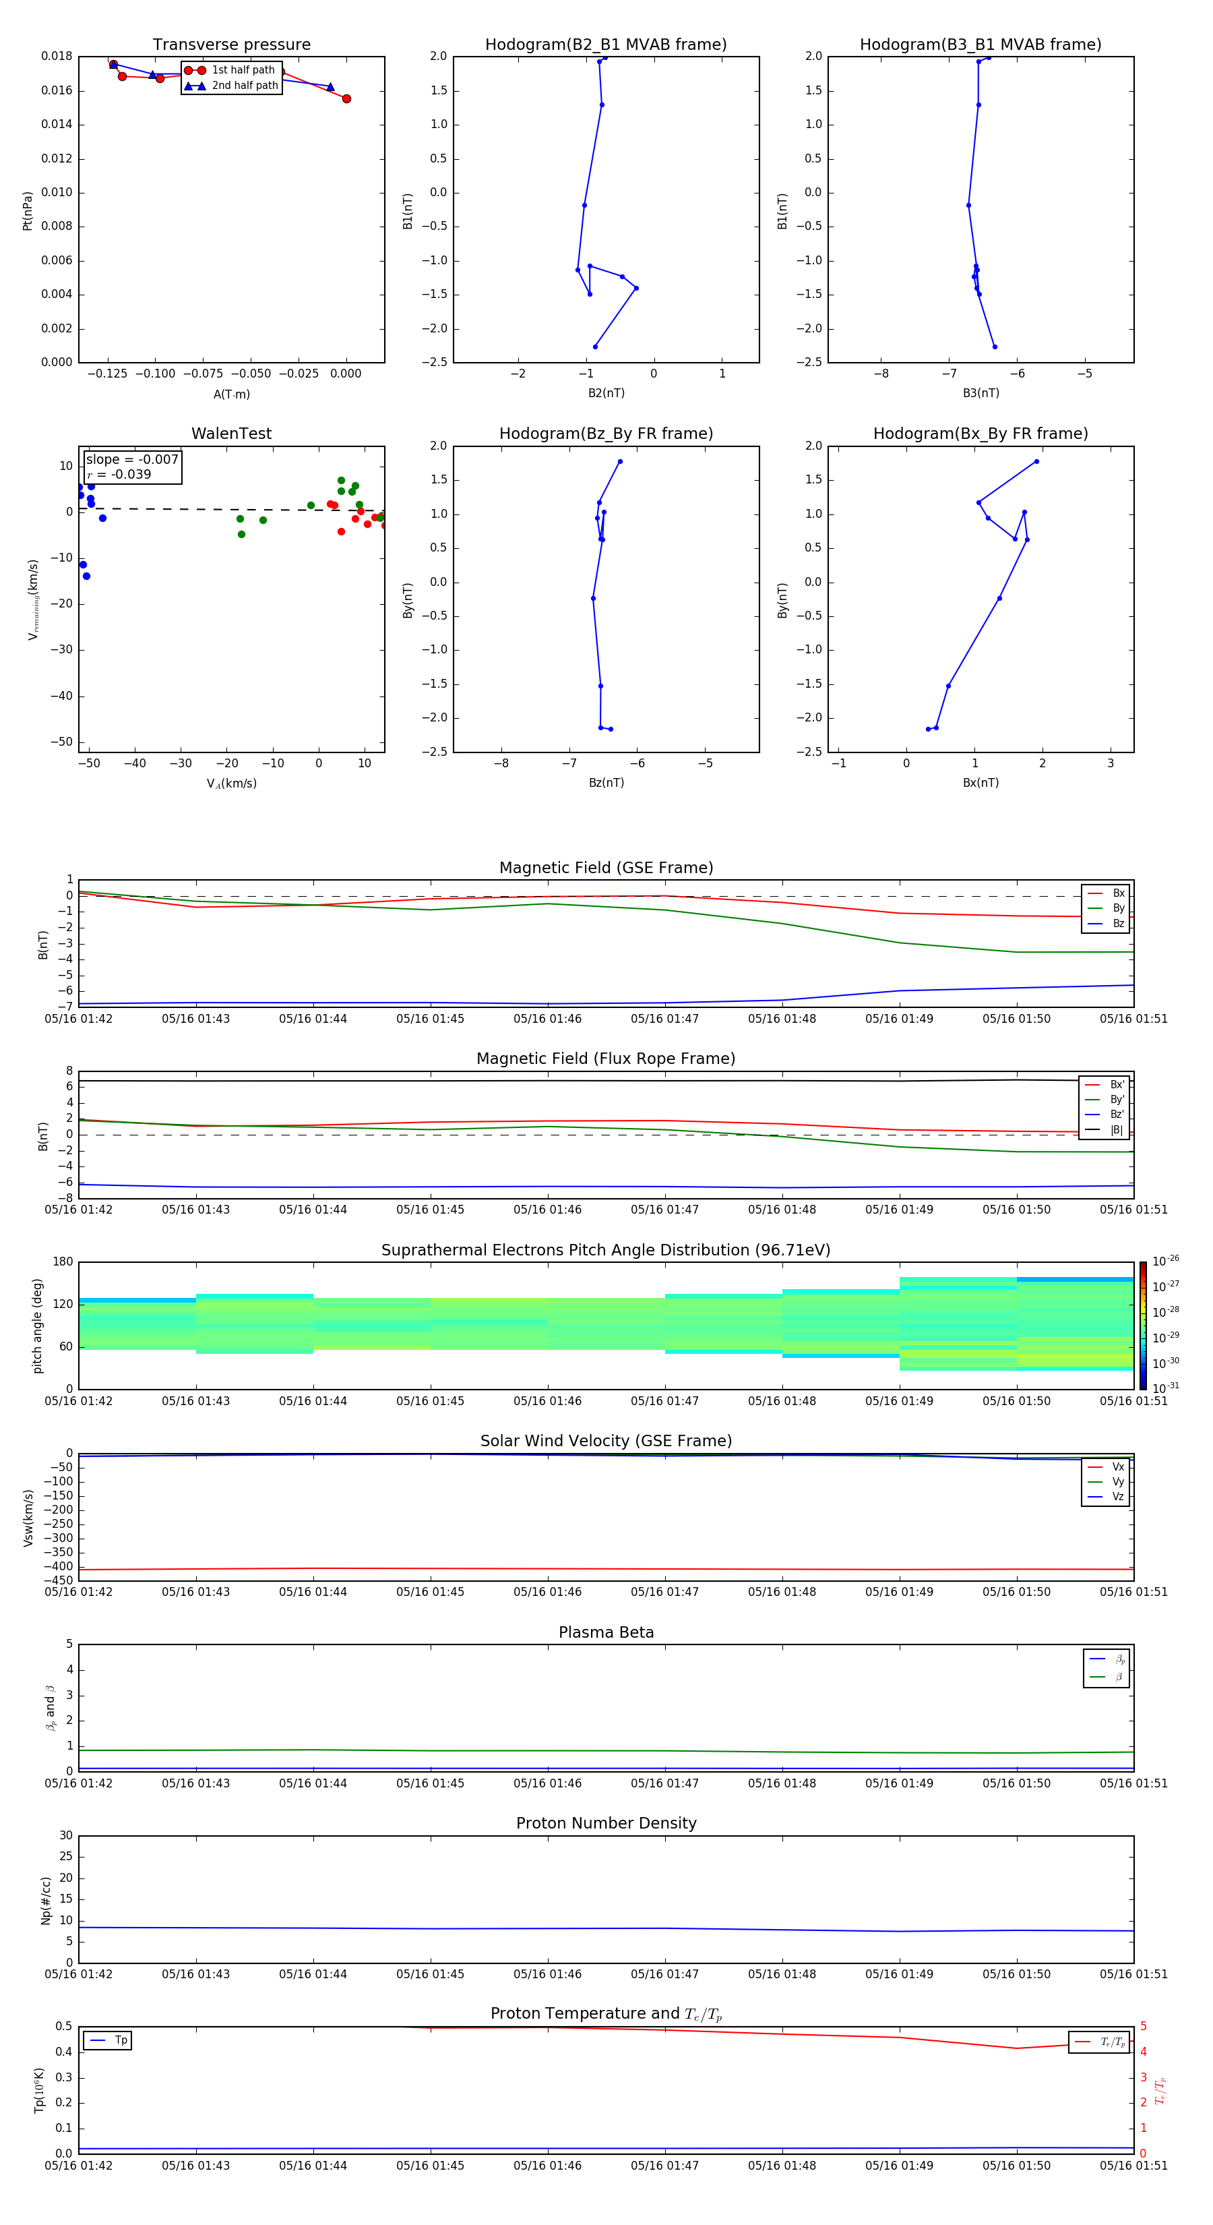Viewport: 1213px width, 2225px height.
Task: Select the 'V_A(km/s)' axis label in WalenTest
Action: (x=231, y=783)
